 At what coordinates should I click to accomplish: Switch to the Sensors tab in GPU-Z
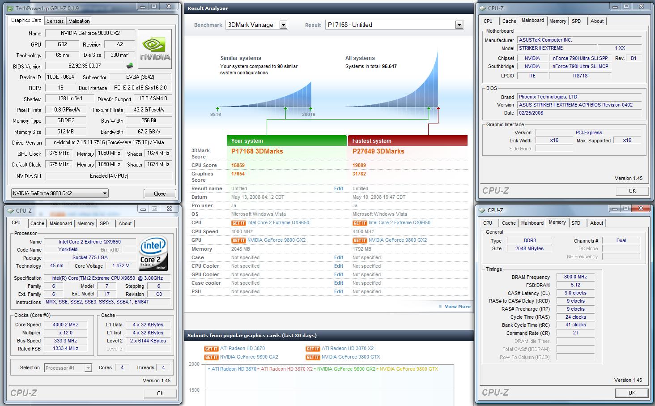[x=55, y=21]
